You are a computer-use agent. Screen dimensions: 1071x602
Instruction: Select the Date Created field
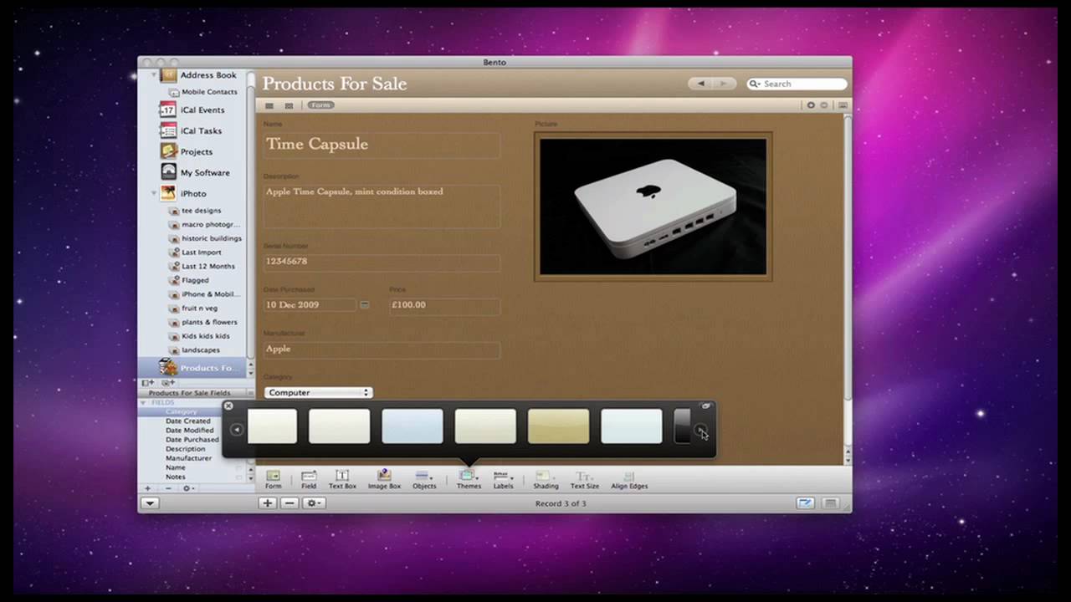(187, 421)
